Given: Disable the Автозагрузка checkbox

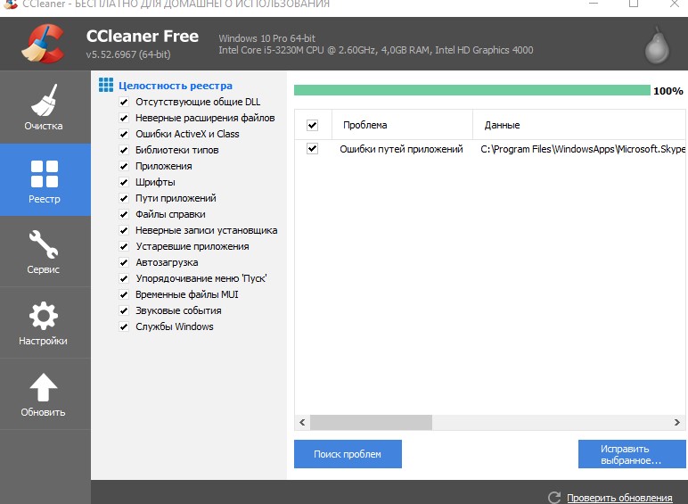Looking at the screenshot, I should [124, 262].
